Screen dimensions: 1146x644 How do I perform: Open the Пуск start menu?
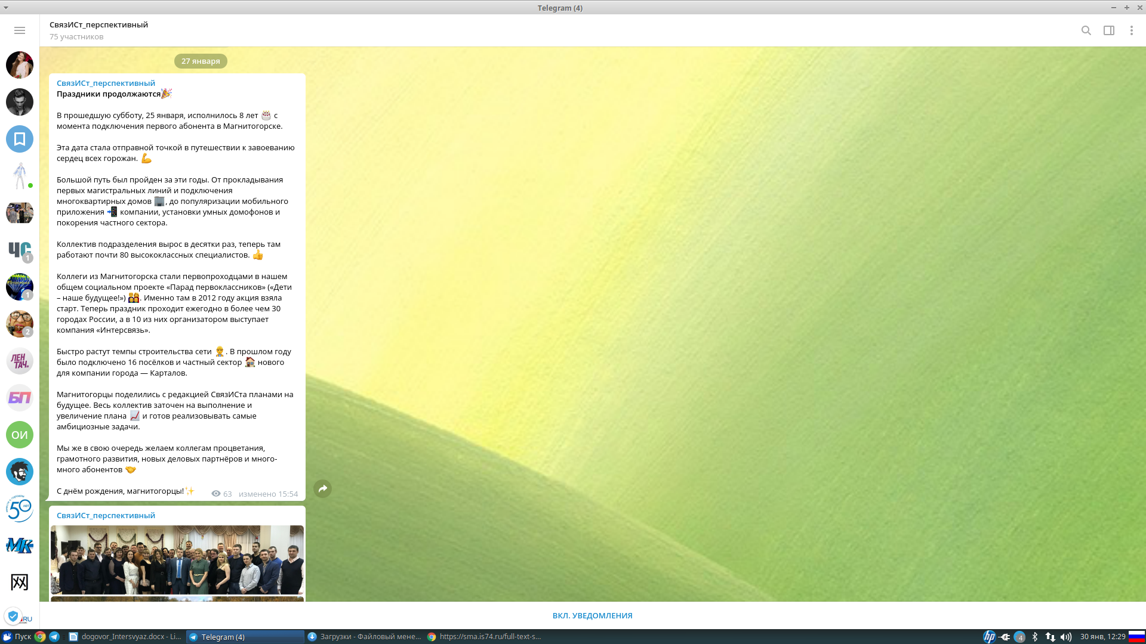pyautogui.click(x=17, y=637)
